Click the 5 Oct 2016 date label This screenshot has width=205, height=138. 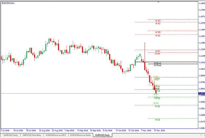click(108, 130)
